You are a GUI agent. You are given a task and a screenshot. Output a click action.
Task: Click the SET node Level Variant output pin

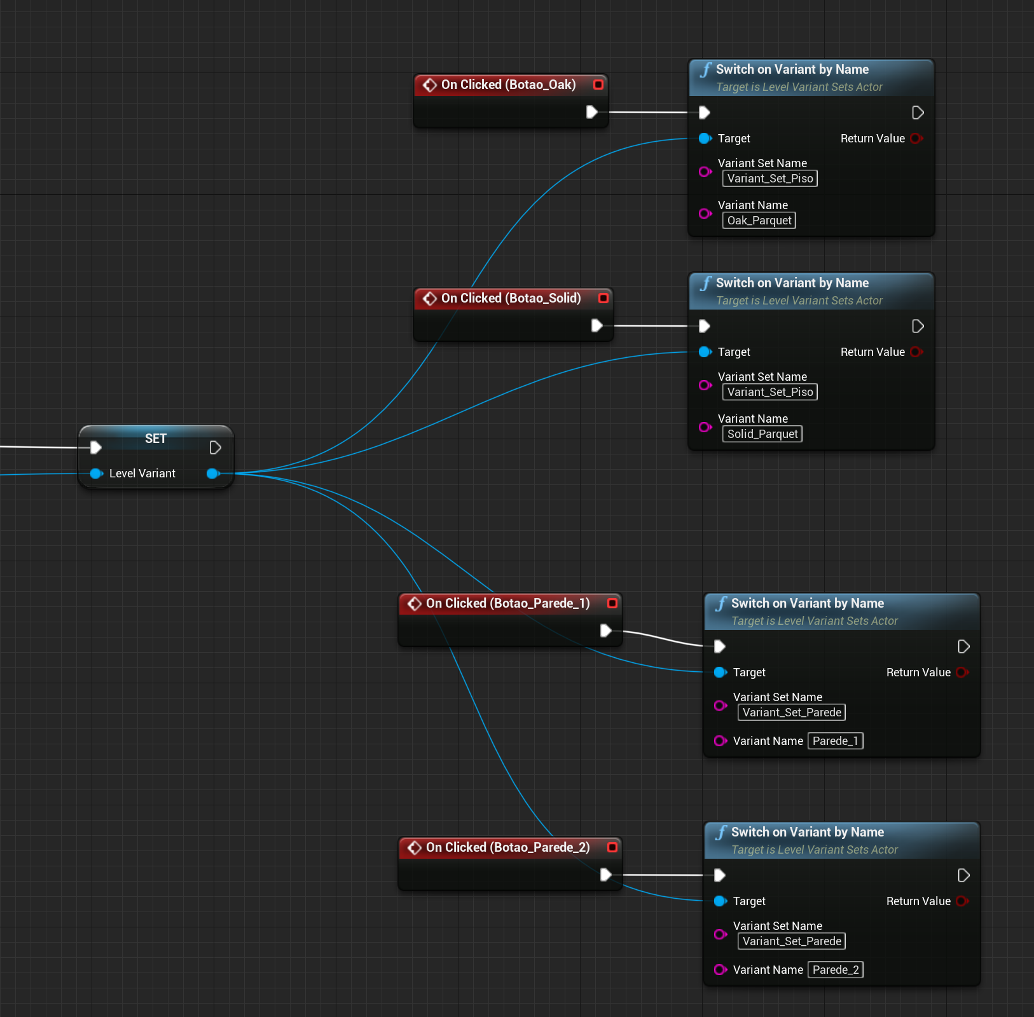click(213, 474)
